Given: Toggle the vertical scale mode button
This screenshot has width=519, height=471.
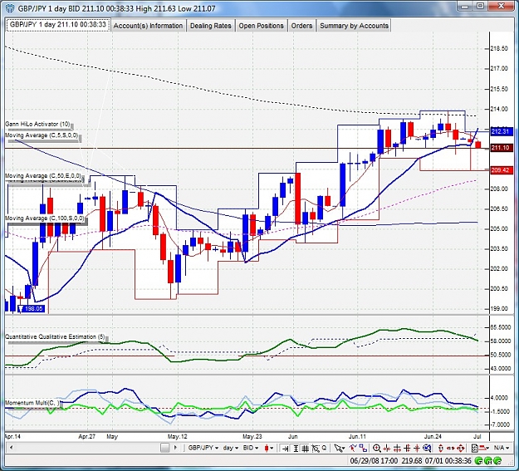Looking at the screenshot, I should point(296,449).
